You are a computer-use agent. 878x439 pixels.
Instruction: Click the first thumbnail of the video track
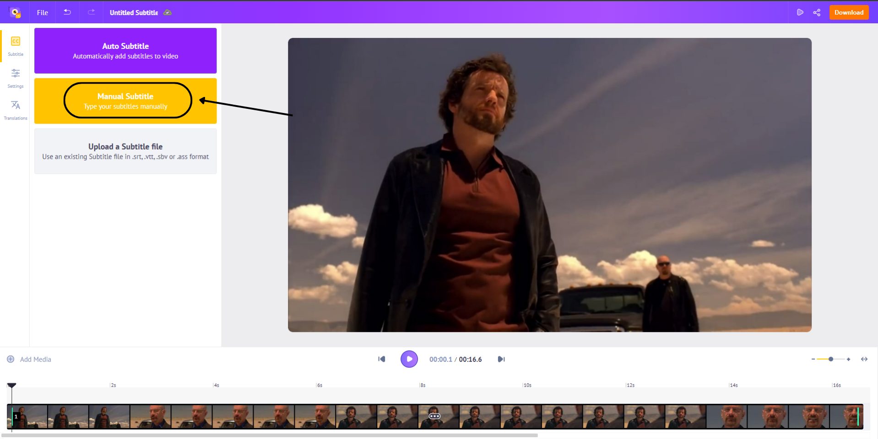(x=27, y=416)
